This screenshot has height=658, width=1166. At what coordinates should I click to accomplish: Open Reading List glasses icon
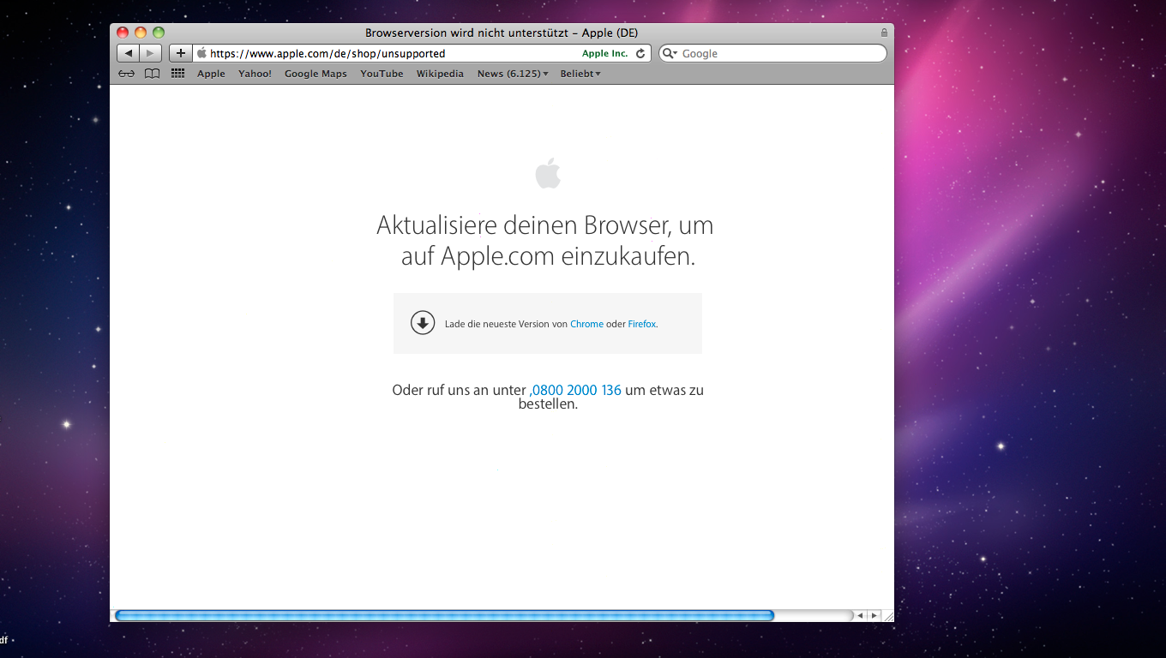coord(127,74)
